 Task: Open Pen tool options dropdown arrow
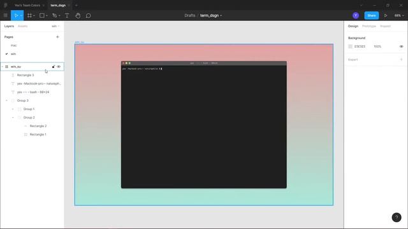[x=59, y=15]
